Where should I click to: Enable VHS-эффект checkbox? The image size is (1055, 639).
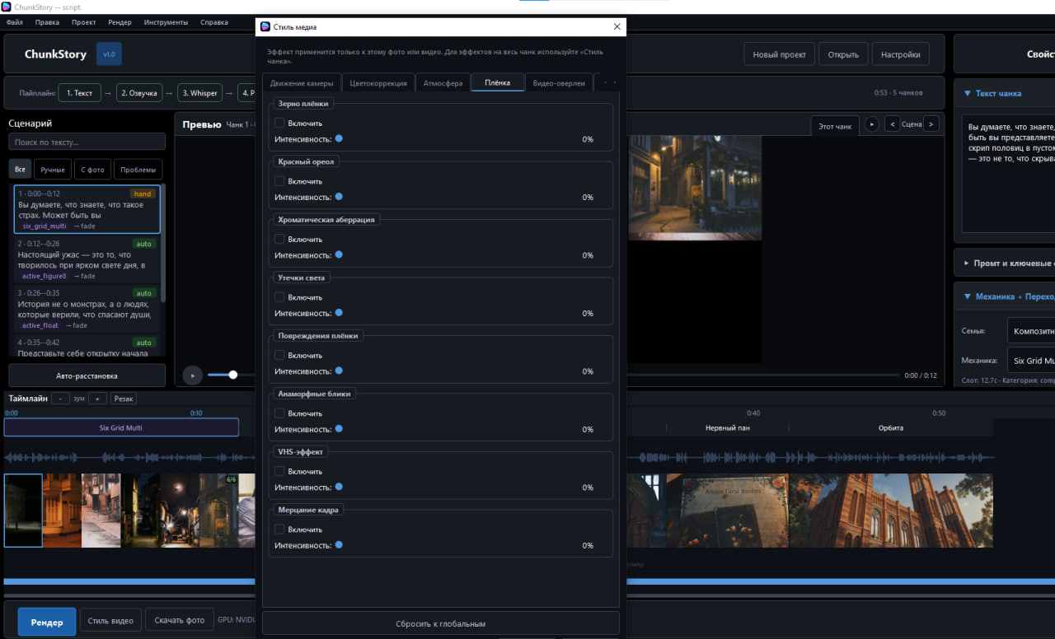[279, 471]
